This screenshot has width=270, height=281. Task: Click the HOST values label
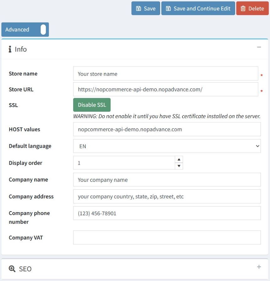click(x=24, y=129)
